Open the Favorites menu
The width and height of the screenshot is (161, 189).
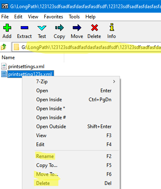pyautogui.click(x=53, y=17)
